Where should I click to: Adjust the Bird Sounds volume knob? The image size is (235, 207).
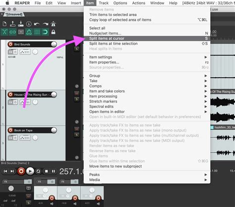54,44
